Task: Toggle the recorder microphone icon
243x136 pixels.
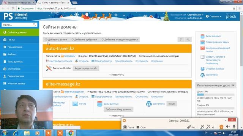Action: (x=234, y=127)
